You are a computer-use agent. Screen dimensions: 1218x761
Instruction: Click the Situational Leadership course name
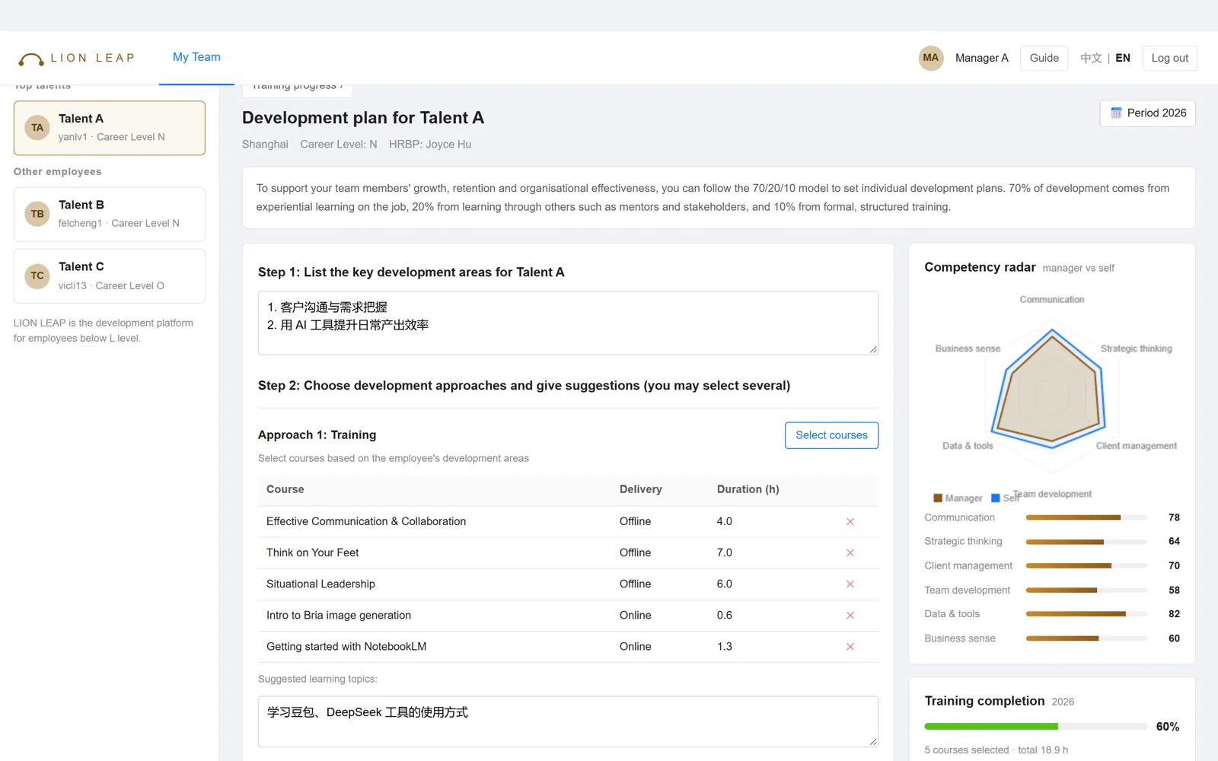320,584
